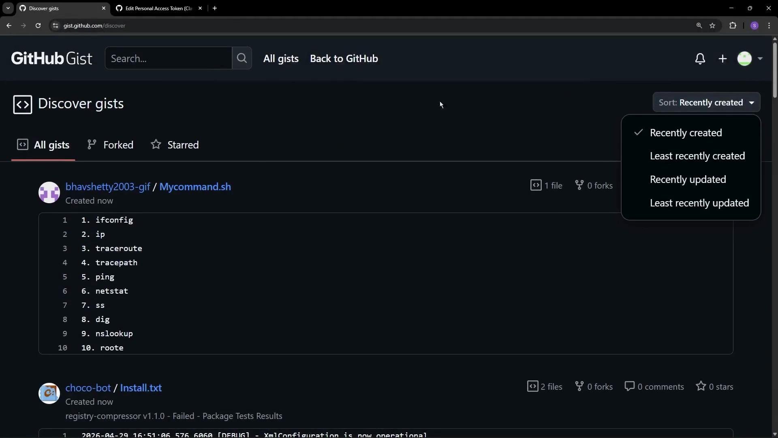Image resolution: width=778 pixels, height=438 pixels.
Task: Open choco-bot user link
Action: point(88,388)
